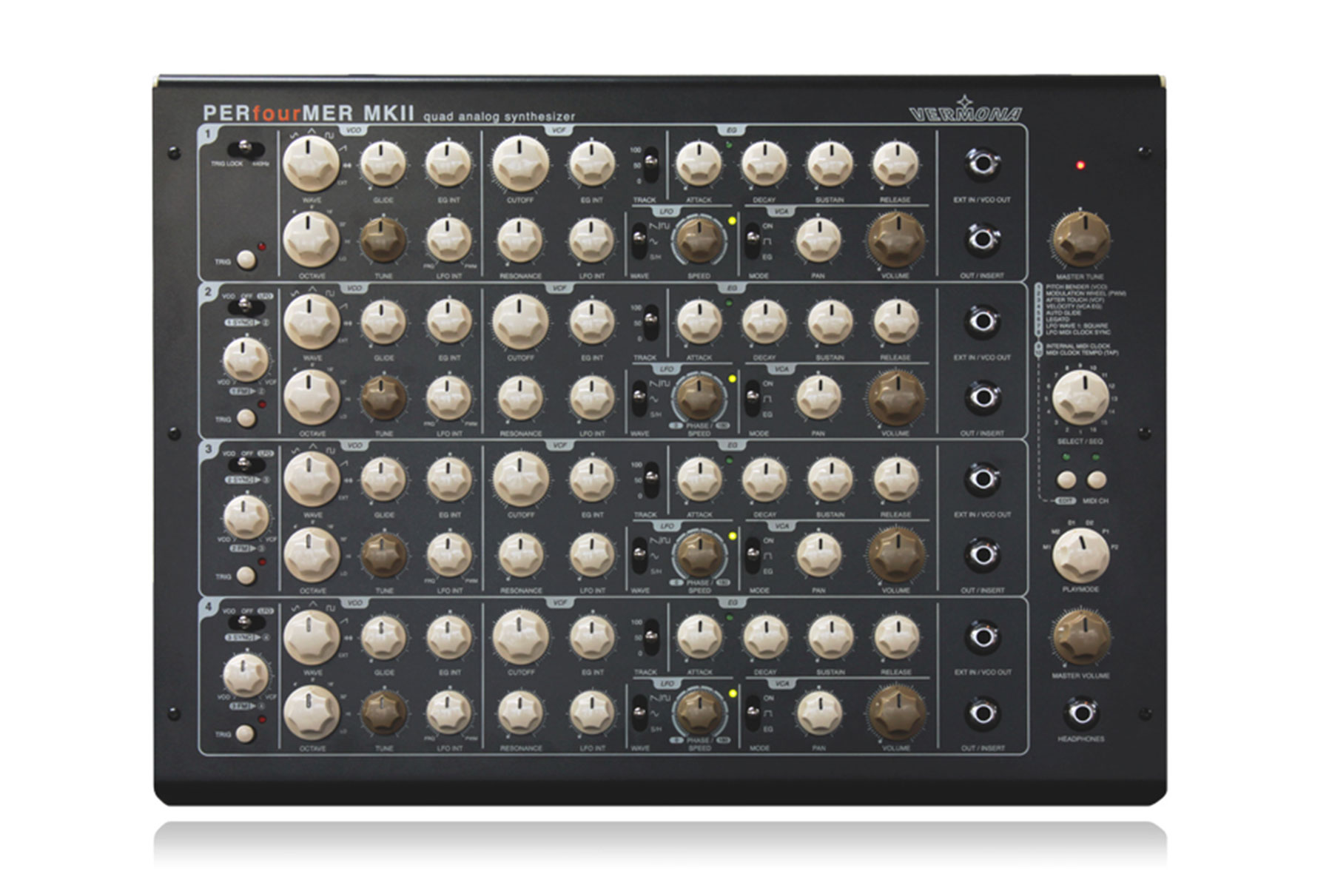The width and height of the screenshot is (1332, 888).
Task: Click channel 1 ATTACK knob
Action: 699,164
